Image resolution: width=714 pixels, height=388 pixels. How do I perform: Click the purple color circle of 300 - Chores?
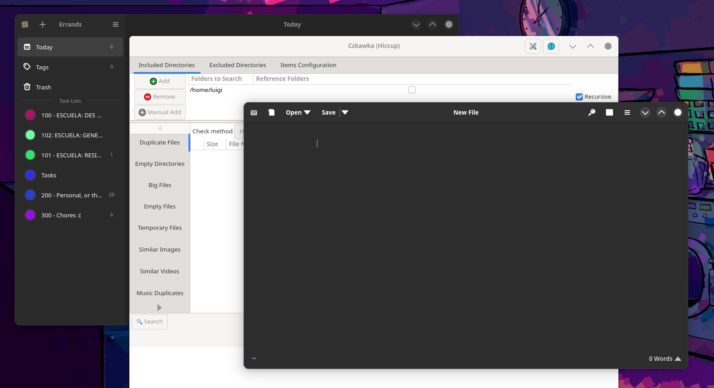pos(30,215)
